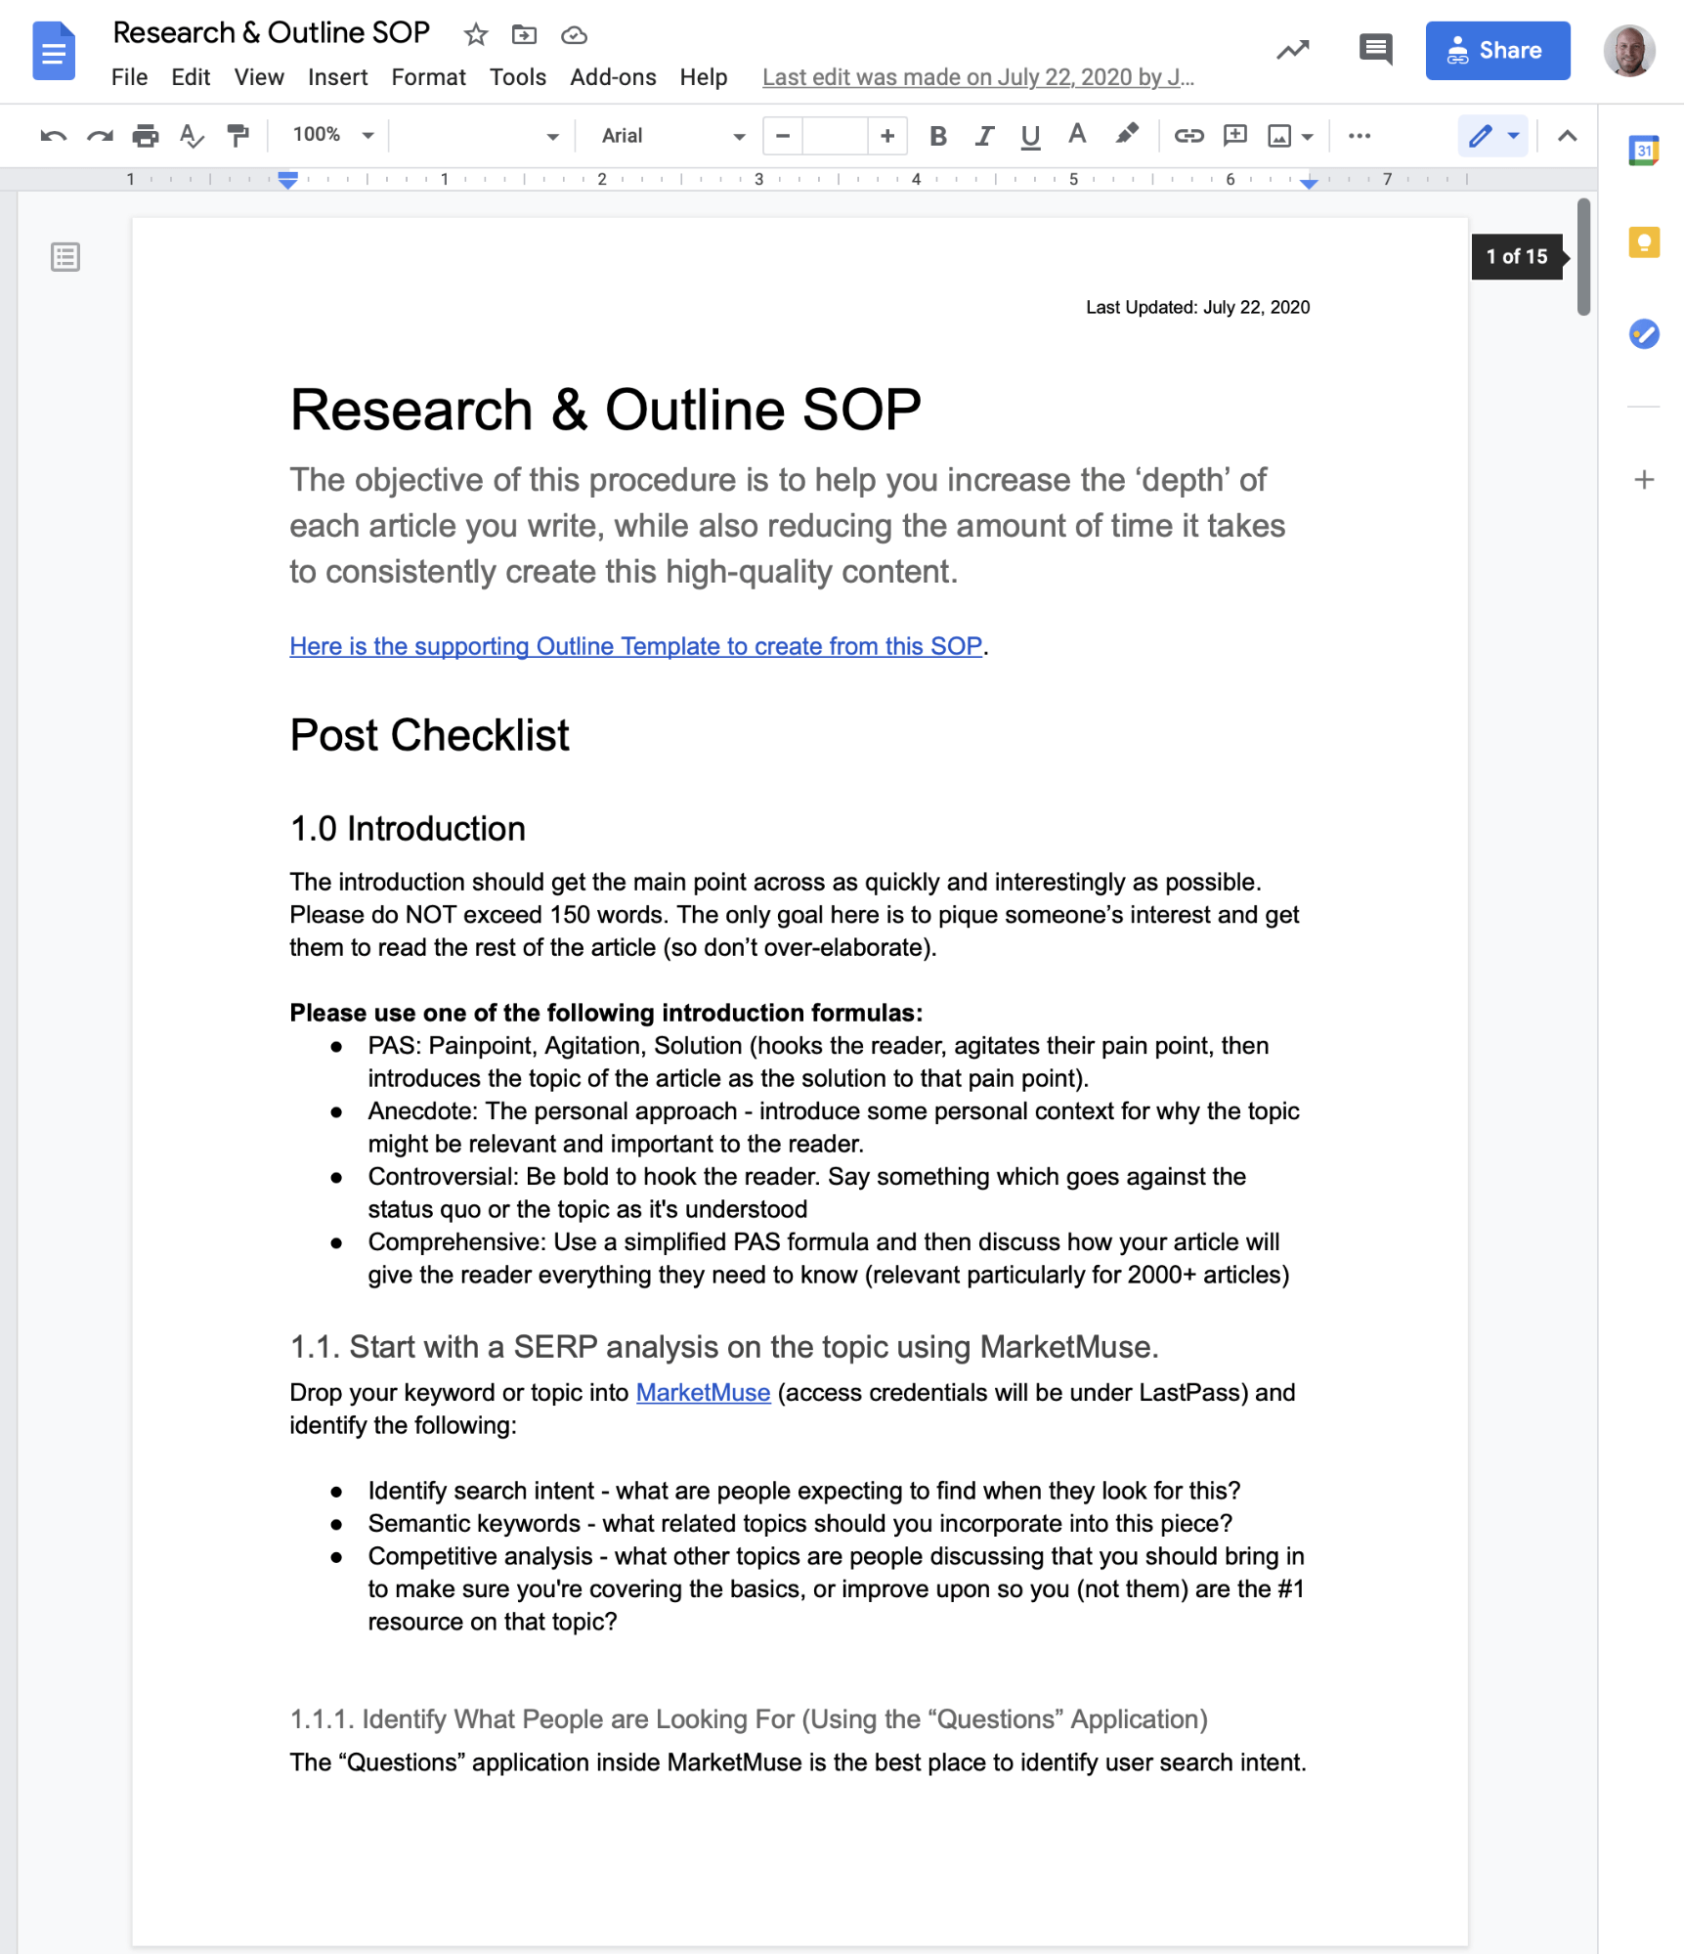Toggle italic formatting
1684x1954 pixels.
[983, 136]
